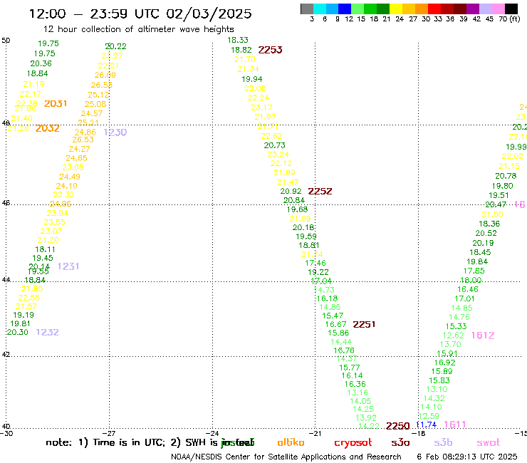Click the wave height value 21.50

[x=492, y=214]
